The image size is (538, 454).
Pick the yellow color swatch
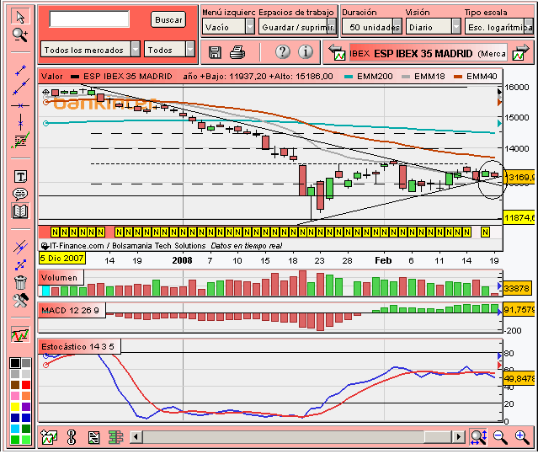click(15, 407)
